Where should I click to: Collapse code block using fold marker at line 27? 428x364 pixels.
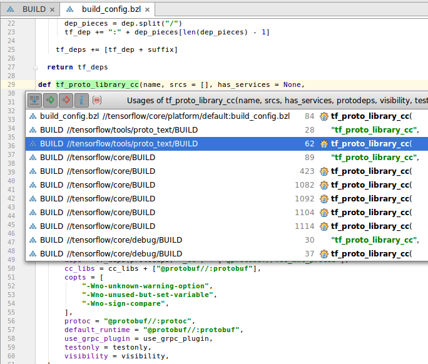(x=35, y=68)
